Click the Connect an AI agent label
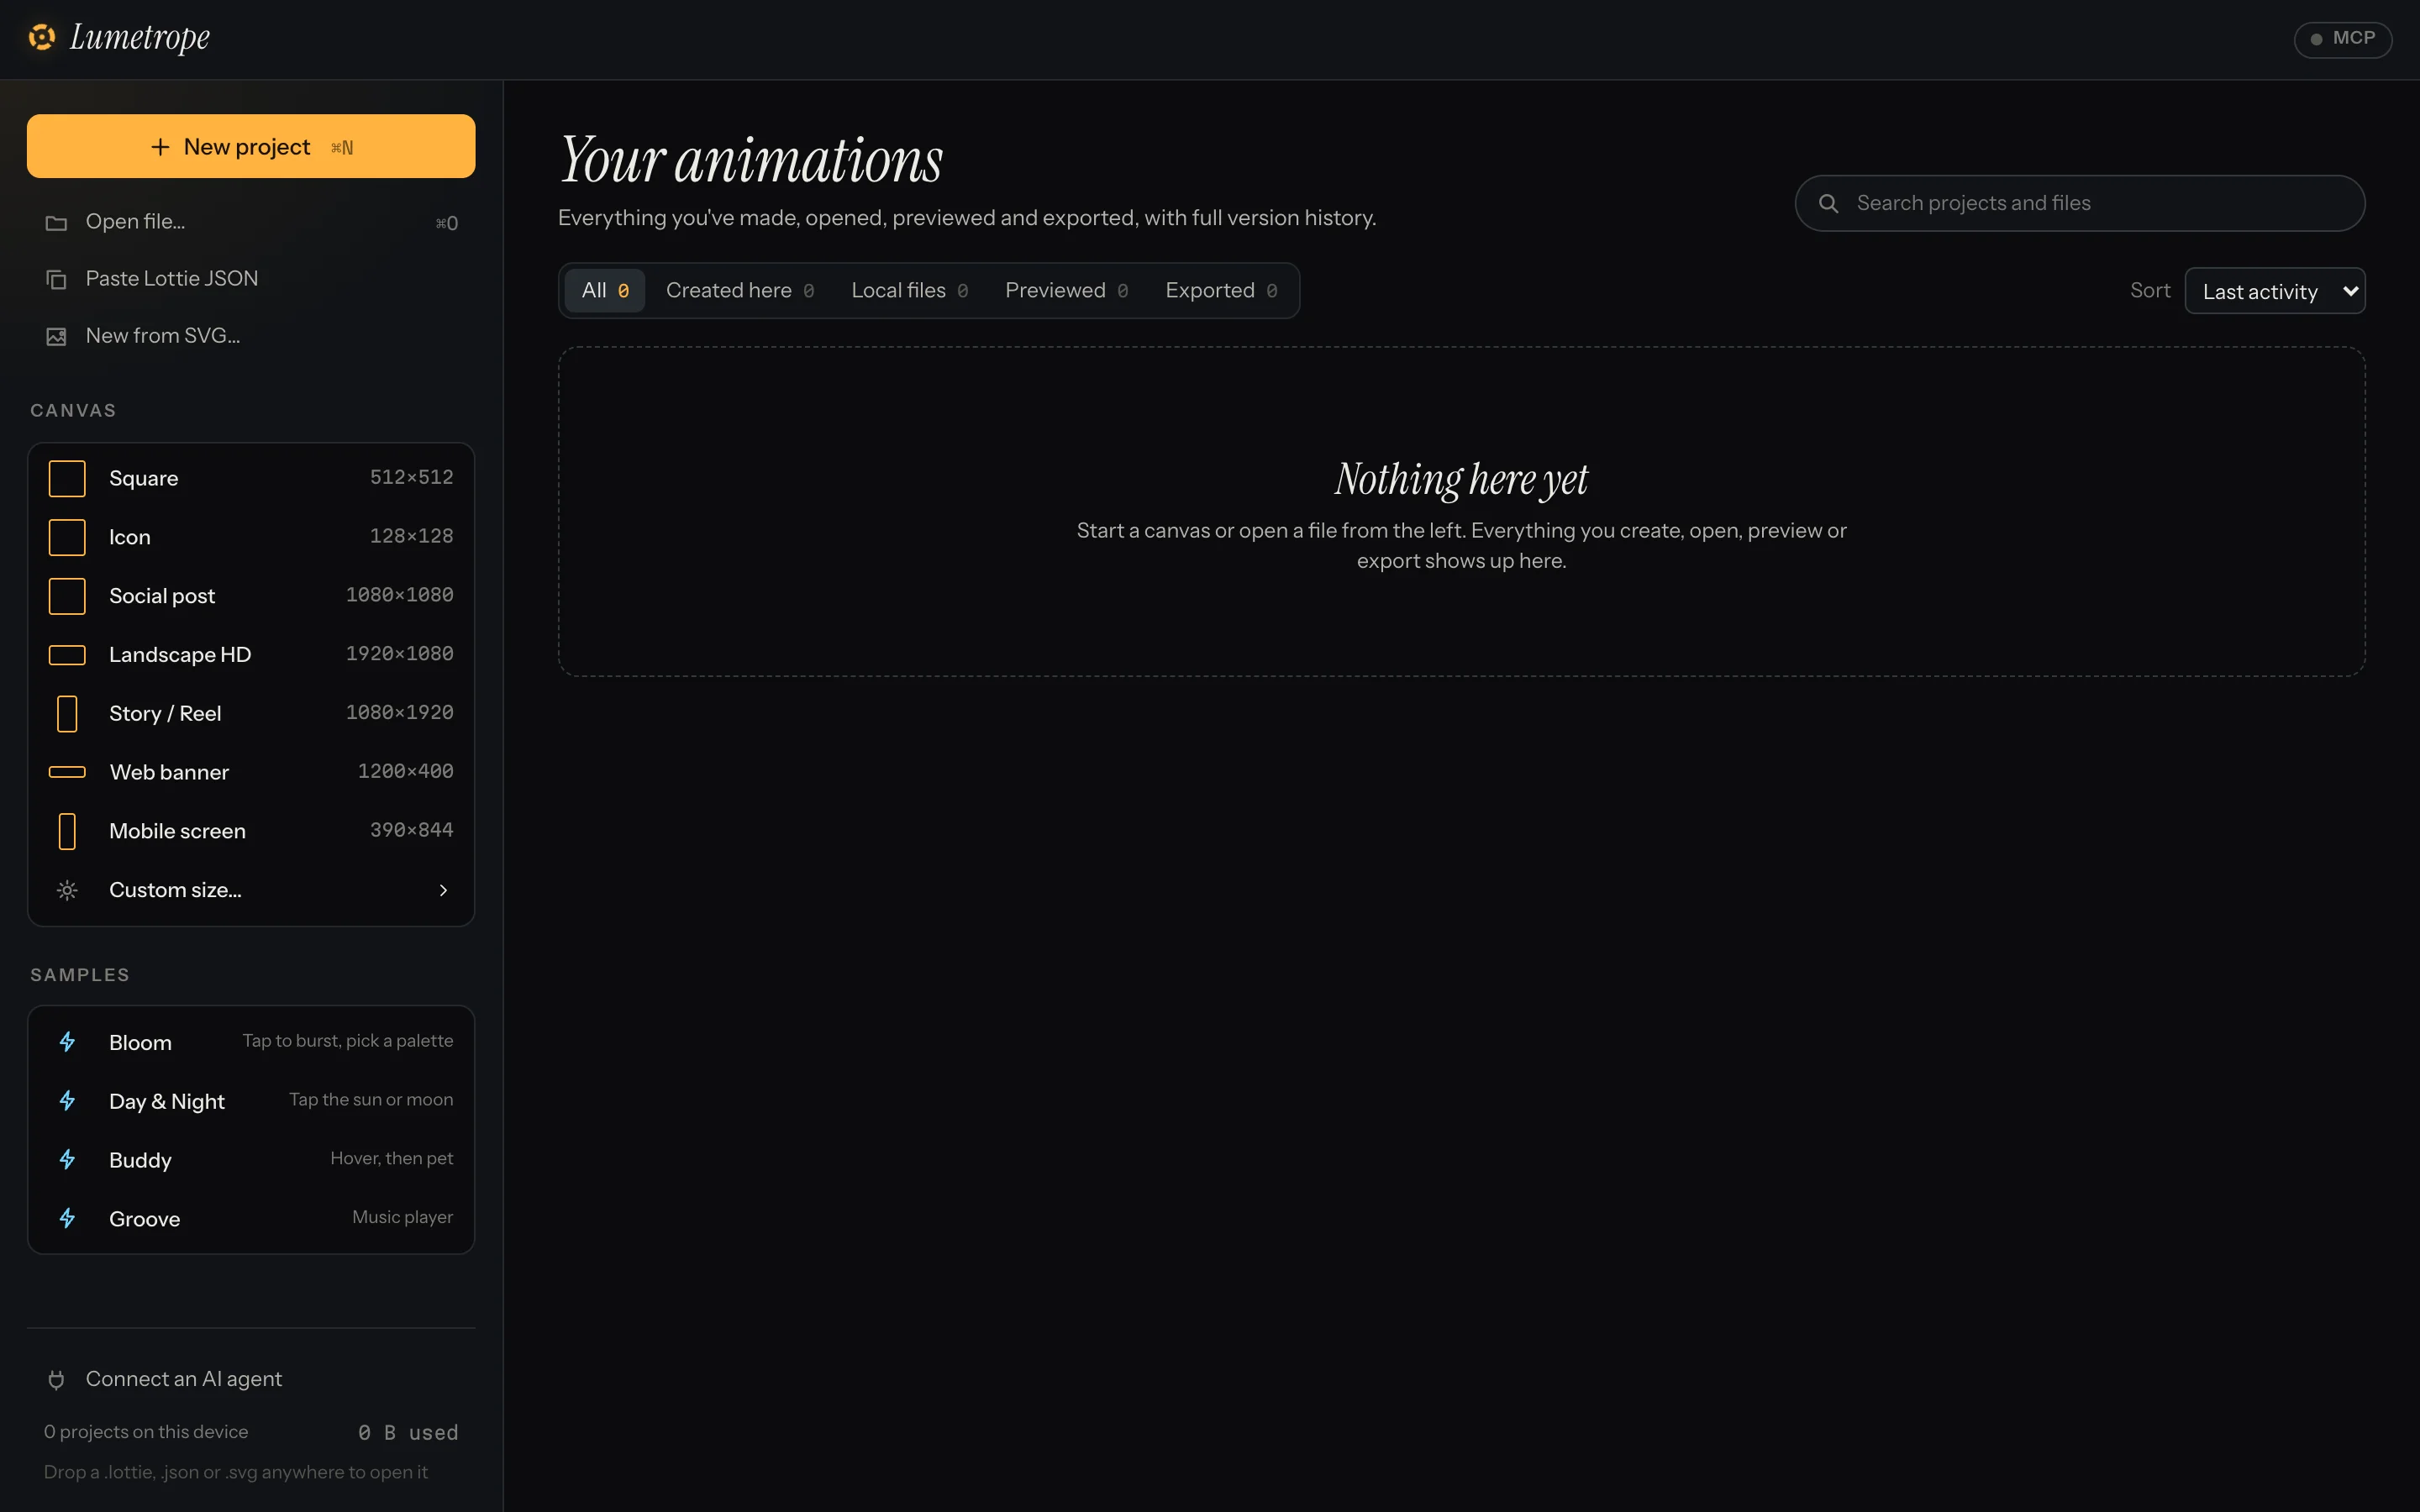Image resolution: width=2420 pixels, height=1512 pixels. pos(184,1379)
